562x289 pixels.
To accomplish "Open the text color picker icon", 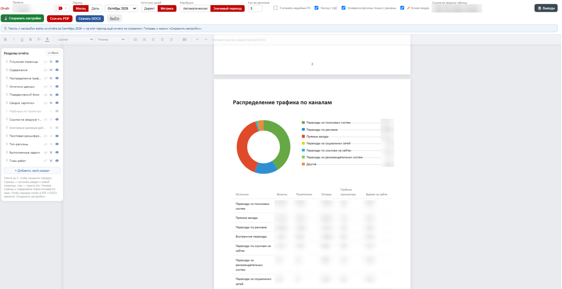I will tap(47, 39).
